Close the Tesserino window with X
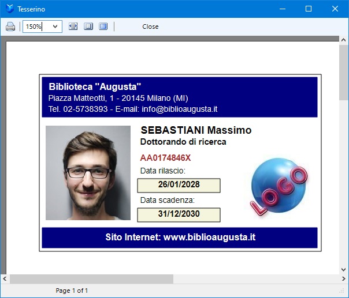The height and width of the screenshot is (298, 349). [335, 9]
